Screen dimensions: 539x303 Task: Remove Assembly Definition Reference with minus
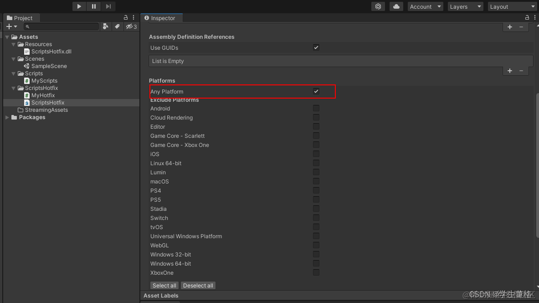click(x=521, y=71)
